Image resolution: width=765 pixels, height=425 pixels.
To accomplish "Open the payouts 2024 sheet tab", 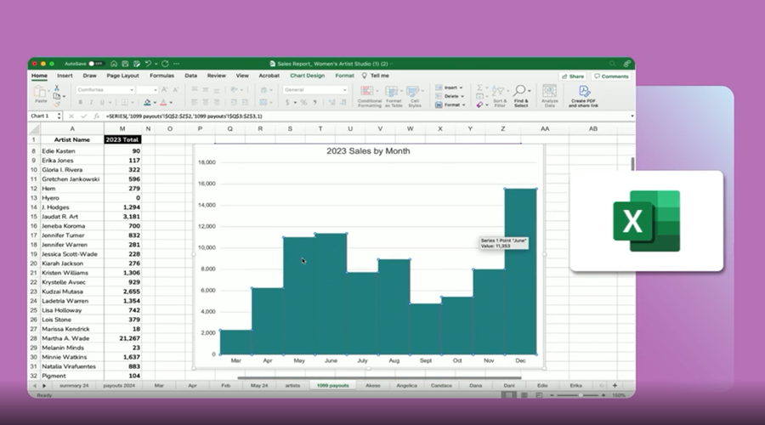I will 118,386.
